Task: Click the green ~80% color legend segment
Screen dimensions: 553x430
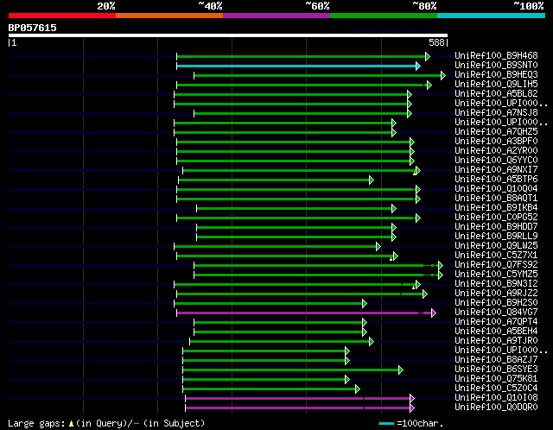Action: click(384, 16)
